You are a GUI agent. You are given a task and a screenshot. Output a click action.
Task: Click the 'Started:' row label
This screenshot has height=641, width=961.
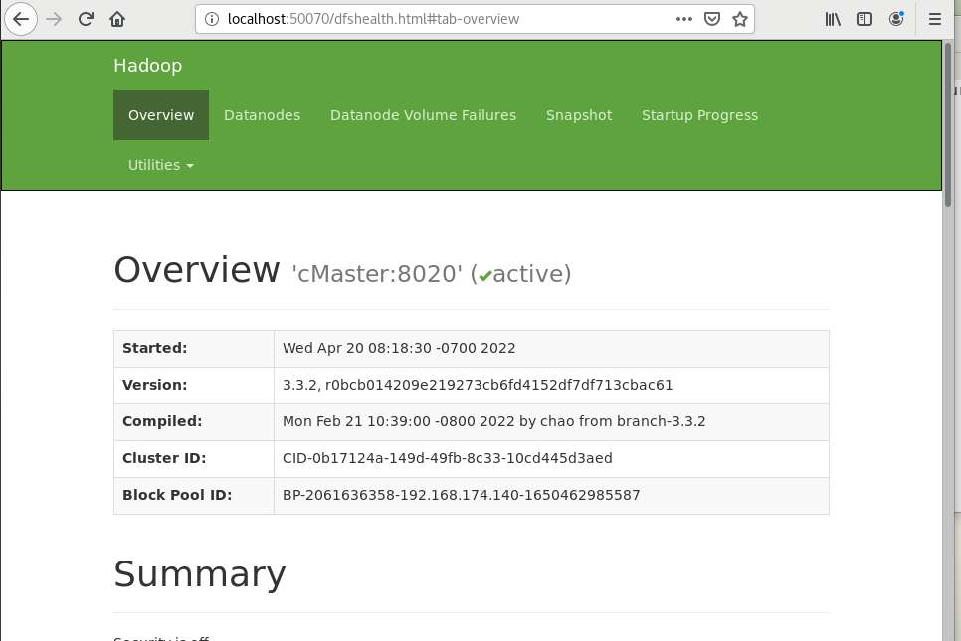click(x=155, y=349)
